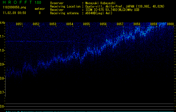This screenshot has width=176, height=112.
Task: Click the Ovserver field label
Action: [x=57, y=3]
